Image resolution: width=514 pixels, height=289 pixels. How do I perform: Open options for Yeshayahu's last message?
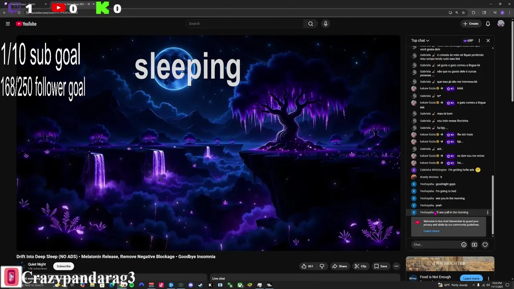(488, 212)
